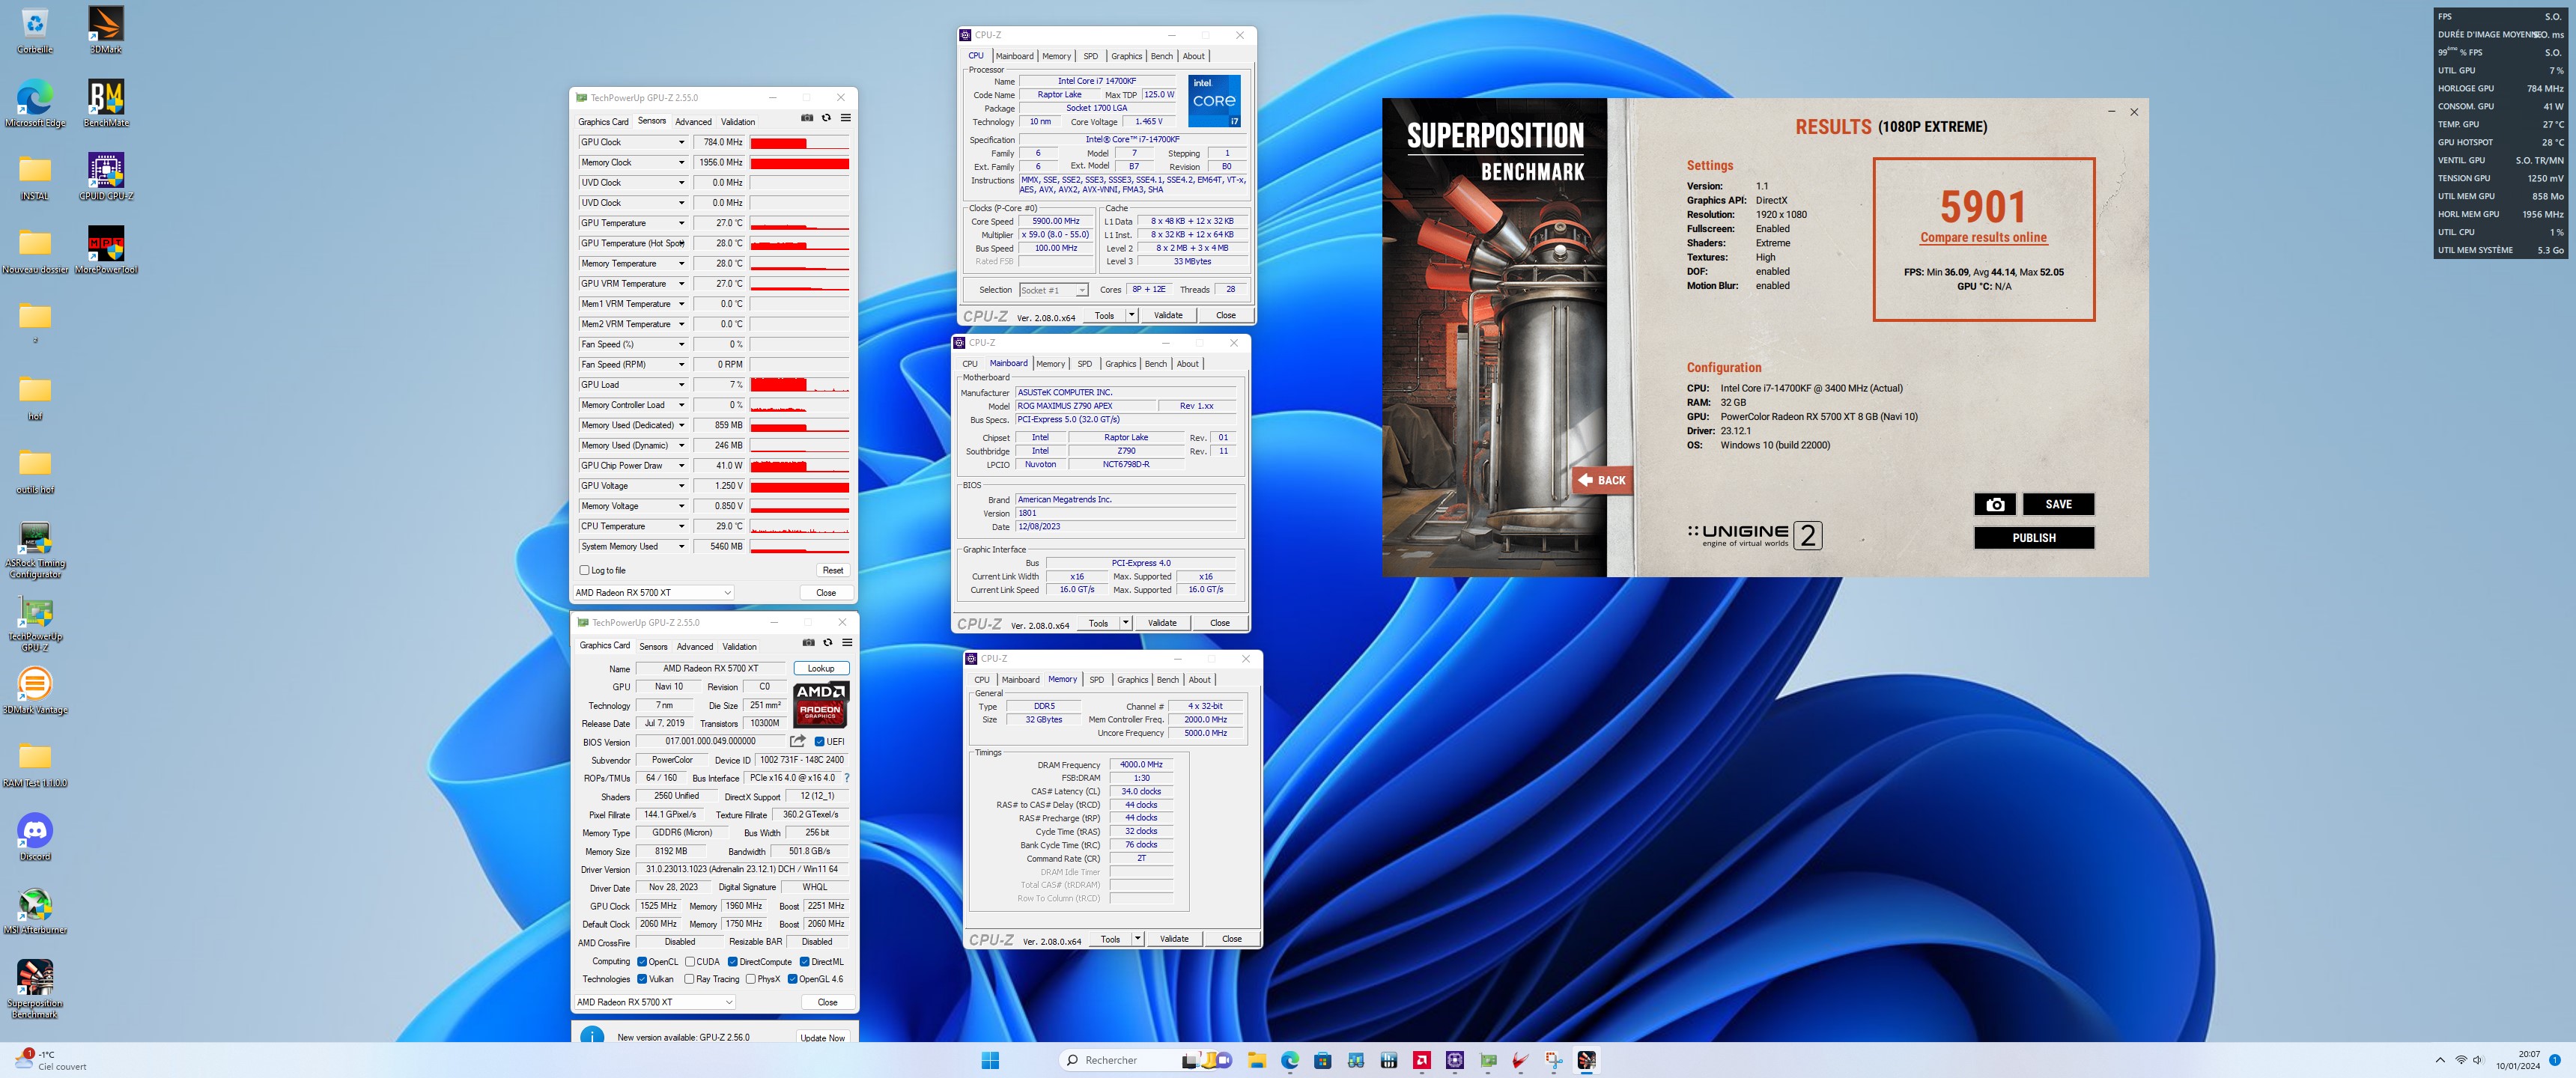Click the GPU Load sensor graph
This screenshot has width=2576, height=1078.
point(799,385)
